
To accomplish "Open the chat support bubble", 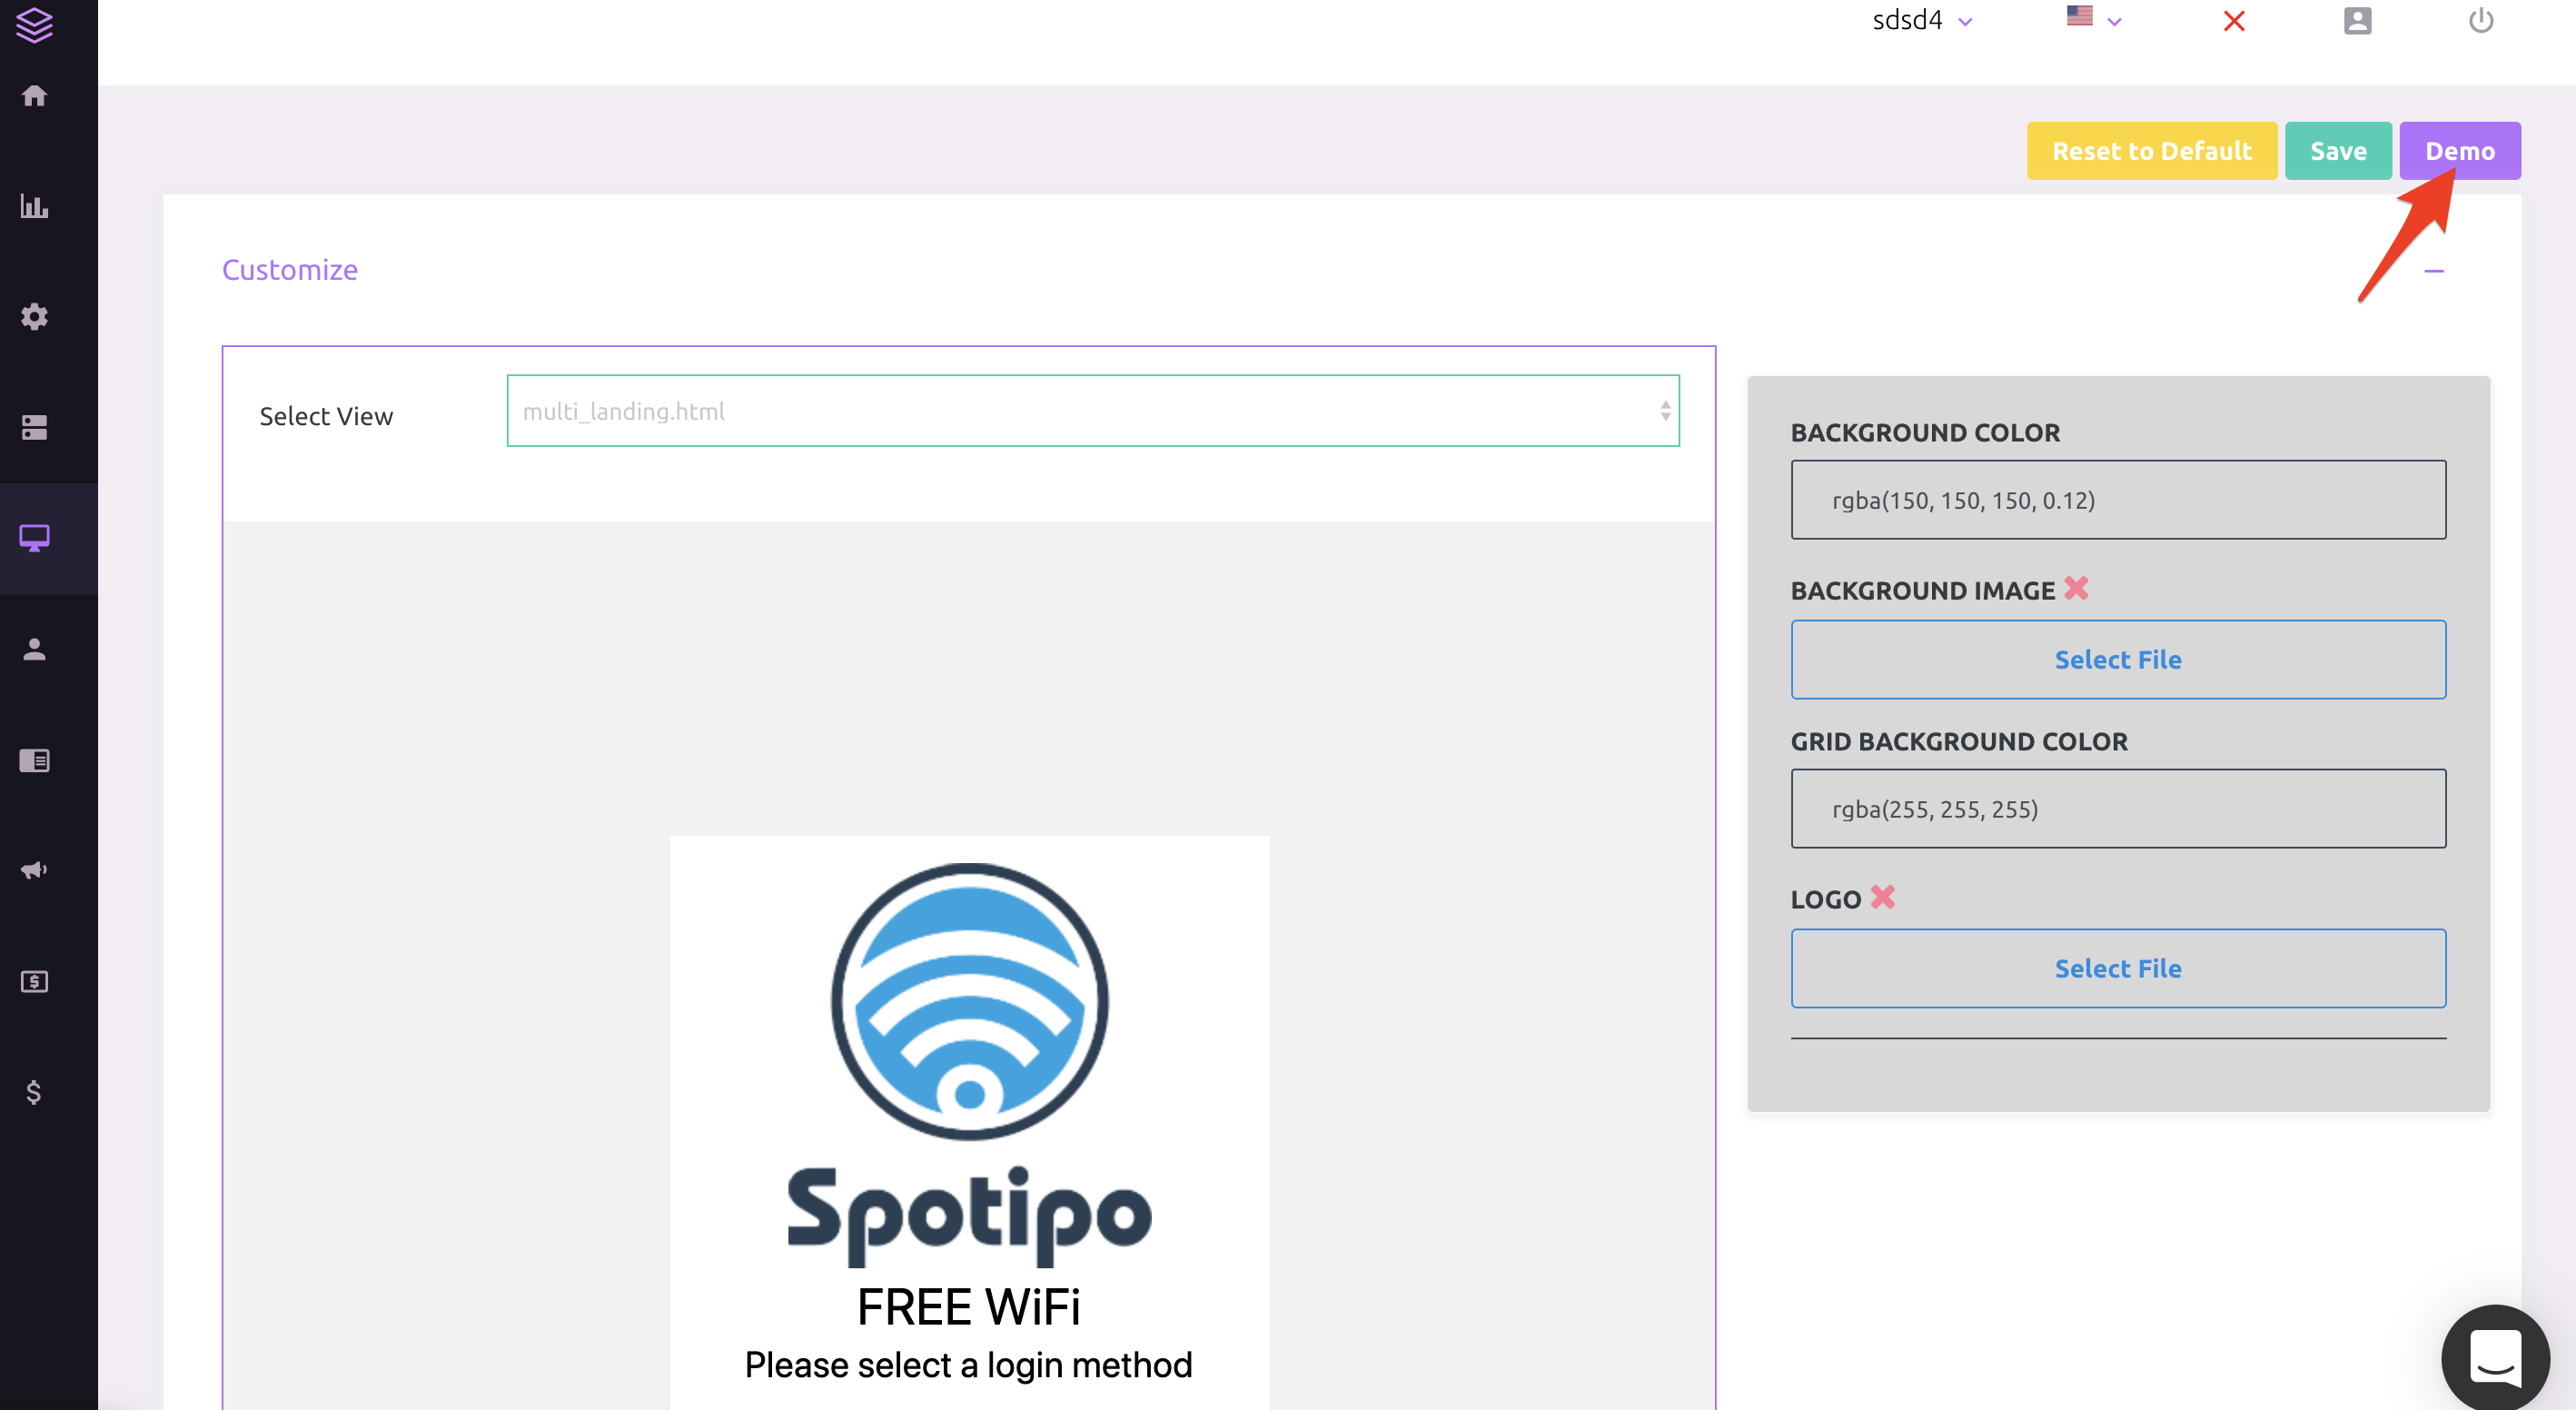I will coord(2494,1357).
